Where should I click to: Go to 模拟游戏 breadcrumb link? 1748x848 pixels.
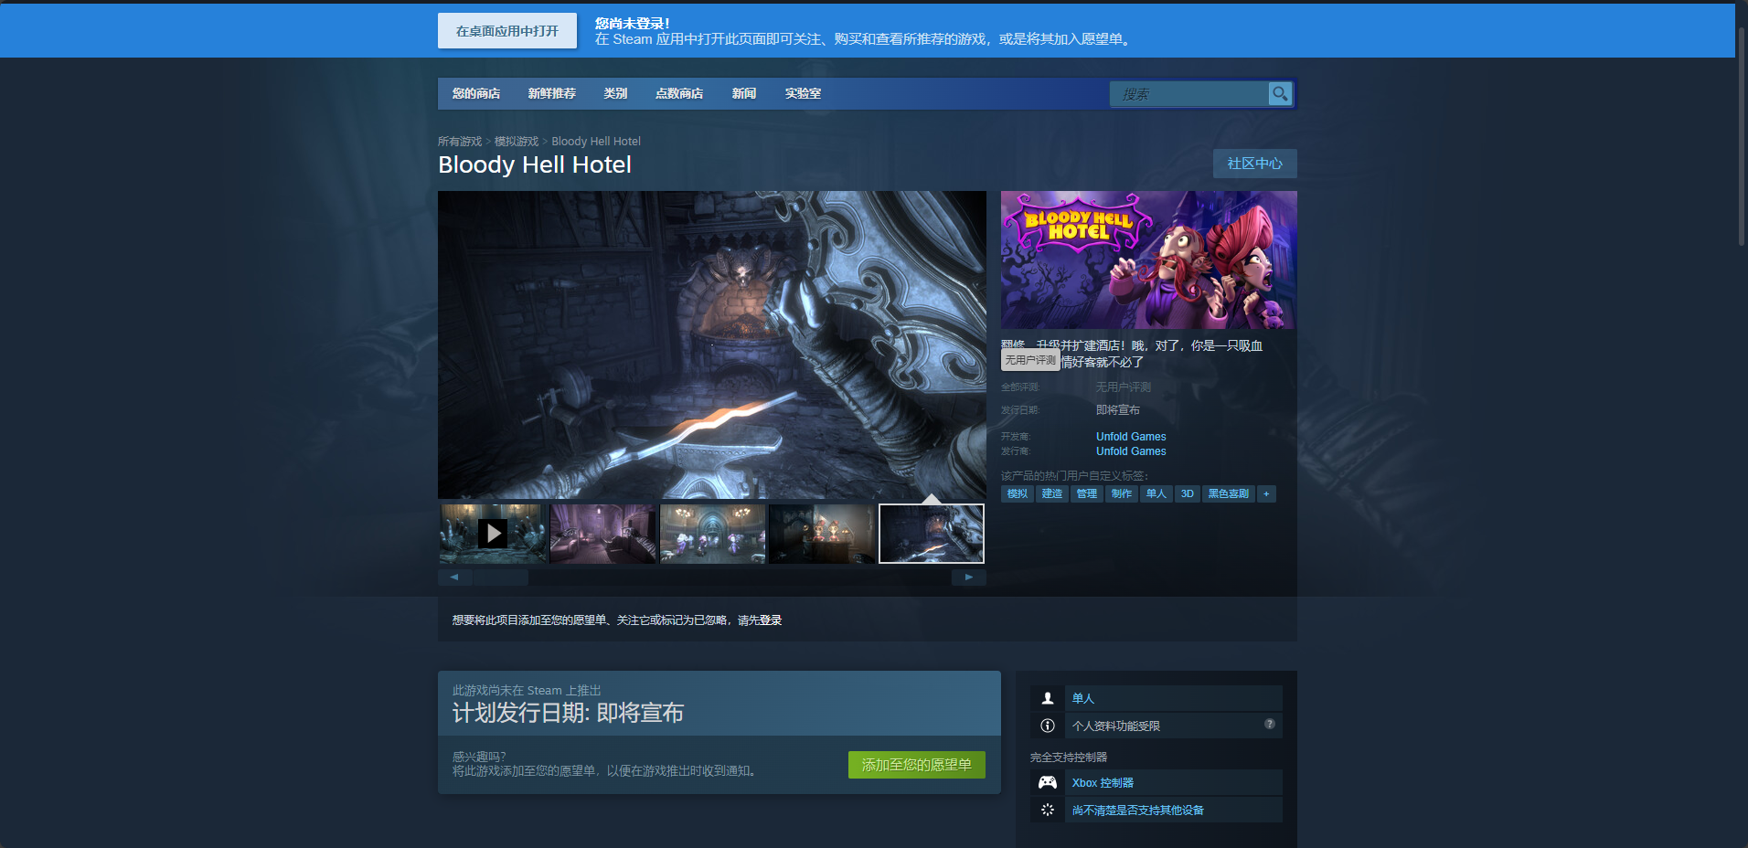517,141
